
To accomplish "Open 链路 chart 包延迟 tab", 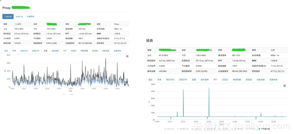I will (225, 80).
